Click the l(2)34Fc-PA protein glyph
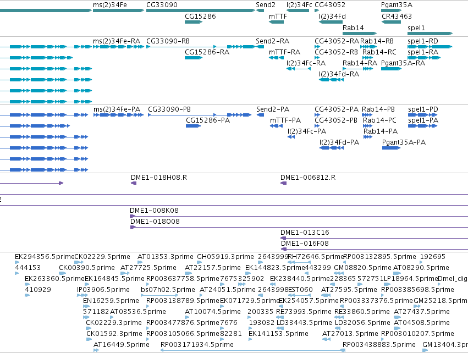 tap(291, 137)
